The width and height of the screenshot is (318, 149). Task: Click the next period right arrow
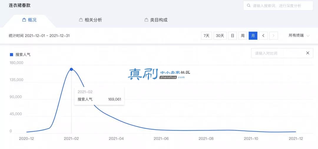(273, 36)
